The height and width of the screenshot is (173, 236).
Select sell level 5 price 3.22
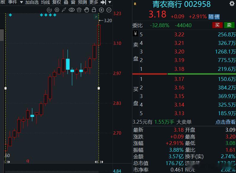179,35
